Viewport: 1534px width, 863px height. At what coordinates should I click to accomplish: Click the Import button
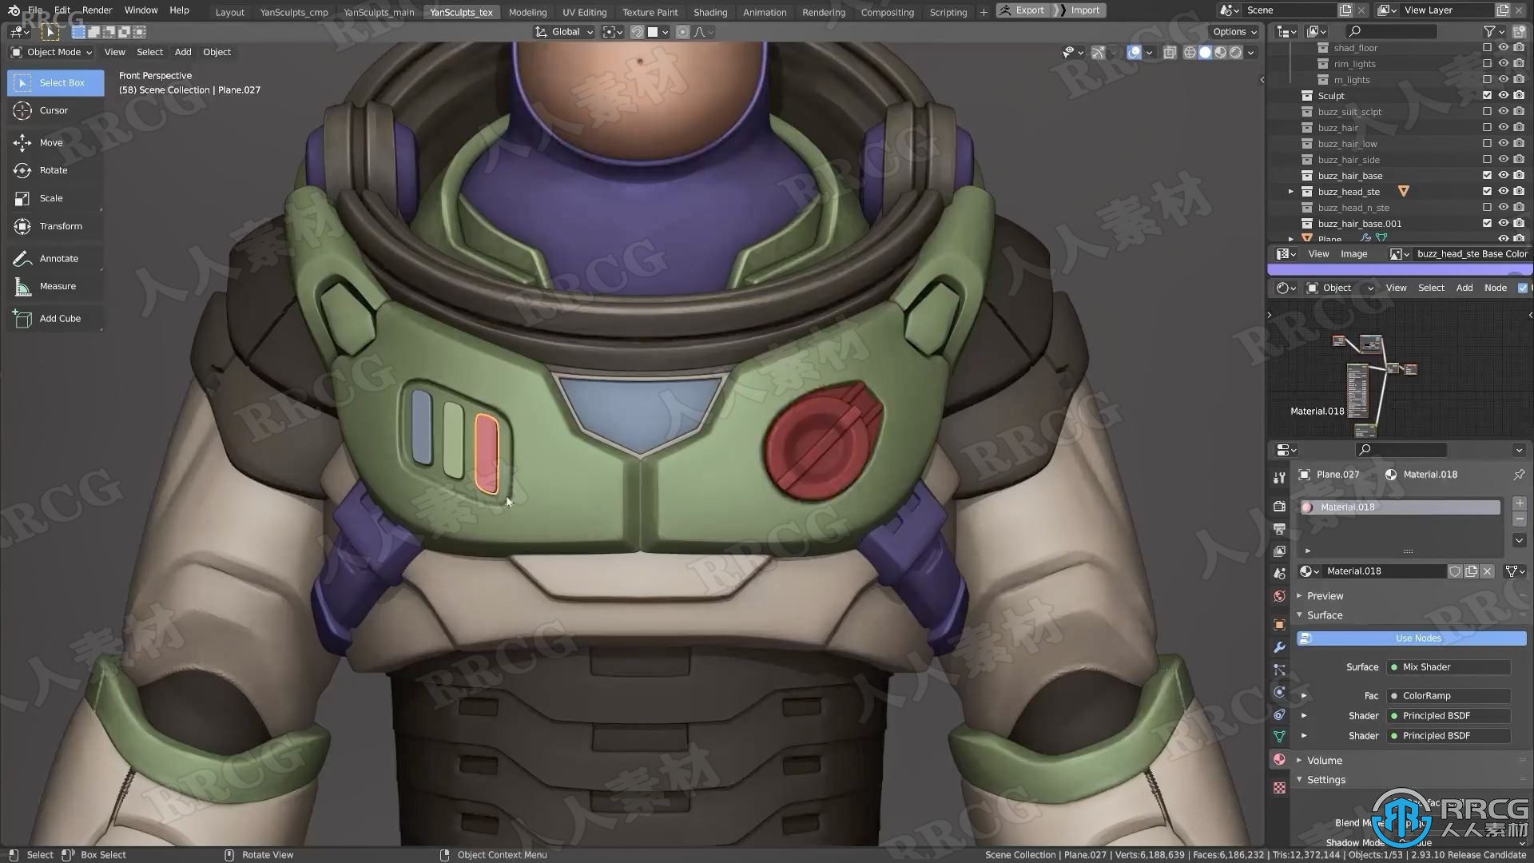1079,10
